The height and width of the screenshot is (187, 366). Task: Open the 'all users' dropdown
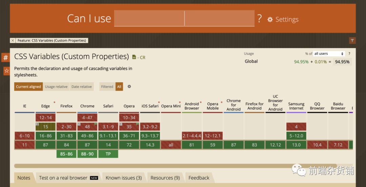coord(329,53)
